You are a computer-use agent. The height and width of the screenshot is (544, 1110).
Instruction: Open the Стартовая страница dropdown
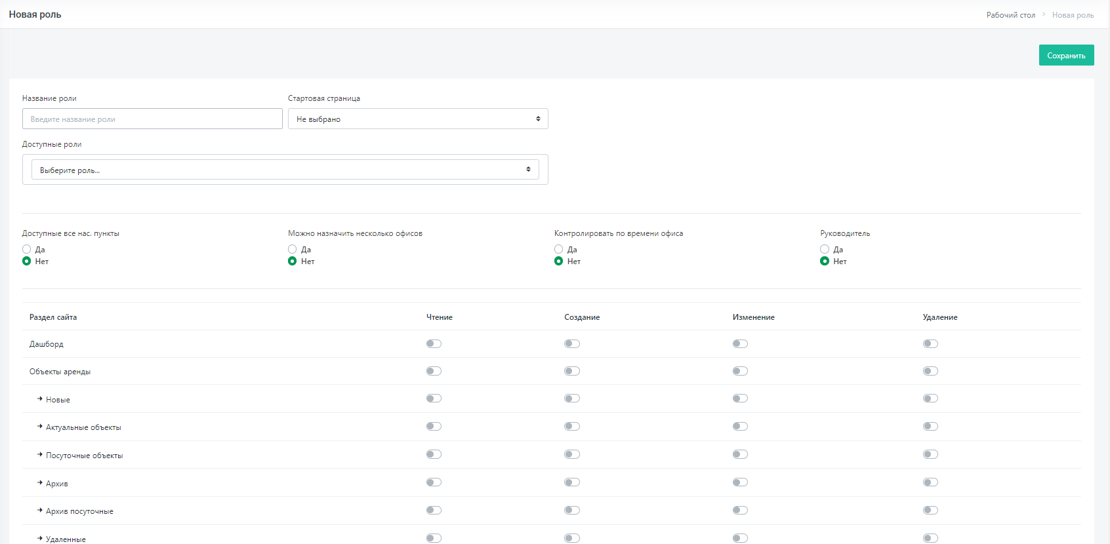coord(418,119)
